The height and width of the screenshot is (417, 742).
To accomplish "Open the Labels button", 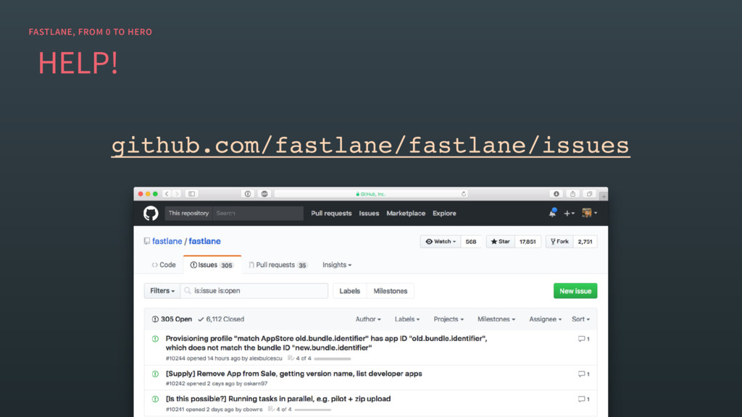I will pyautogui.click(x=350, y=291).
